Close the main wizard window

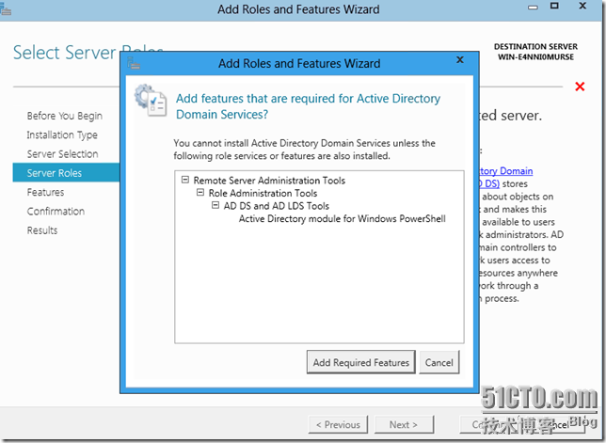point(582,6)
